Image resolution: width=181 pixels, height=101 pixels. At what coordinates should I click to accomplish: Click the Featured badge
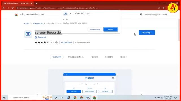pos(40,37)
